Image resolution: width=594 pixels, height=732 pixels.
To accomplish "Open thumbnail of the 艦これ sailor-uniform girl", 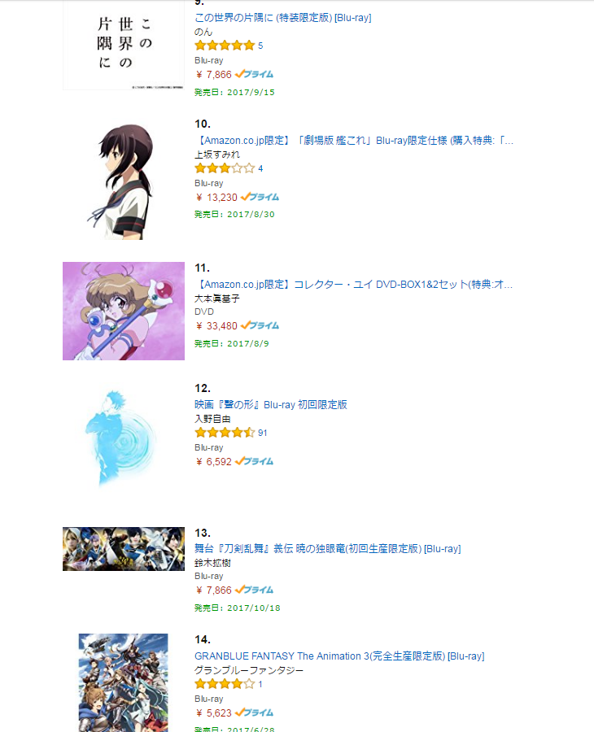I will pyautogui.click(x=124, y=182).
